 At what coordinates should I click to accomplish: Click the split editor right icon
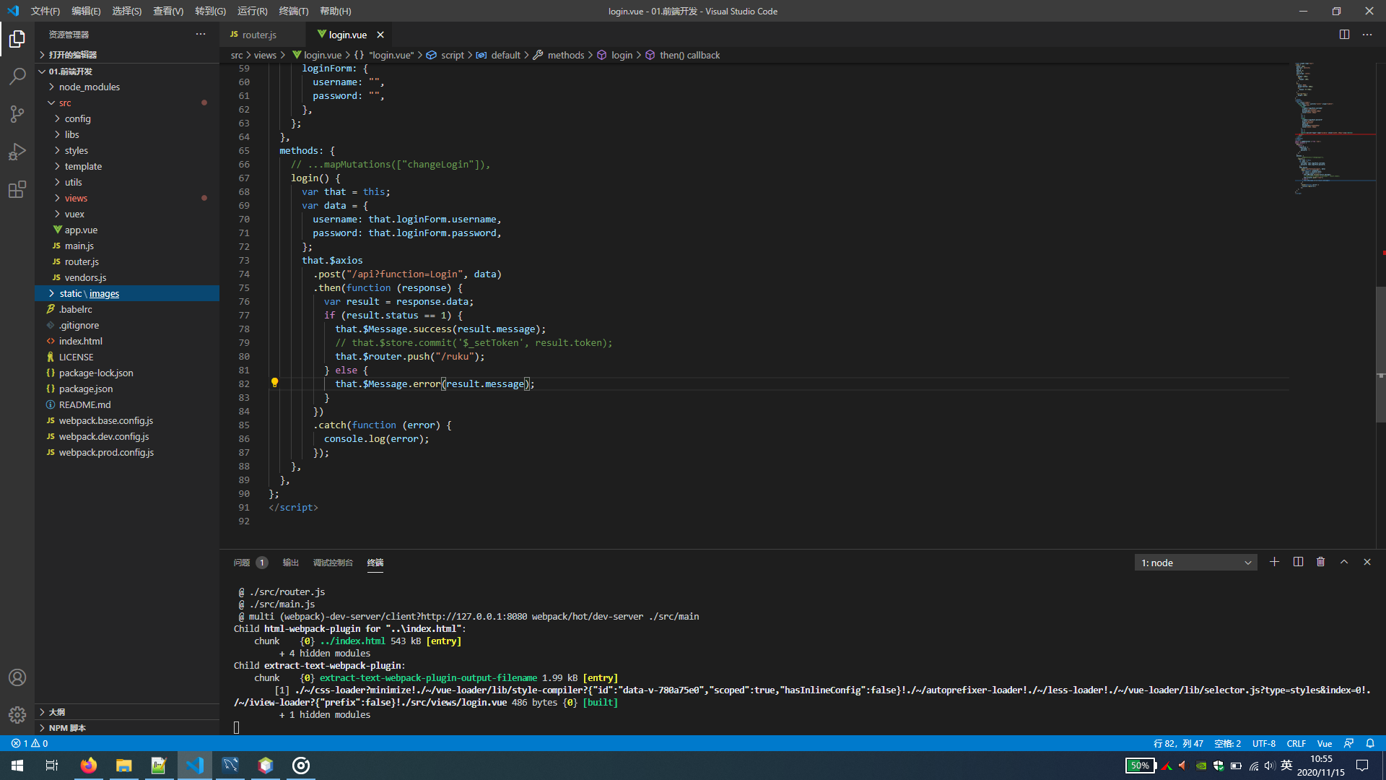[x=1344, y=35]
